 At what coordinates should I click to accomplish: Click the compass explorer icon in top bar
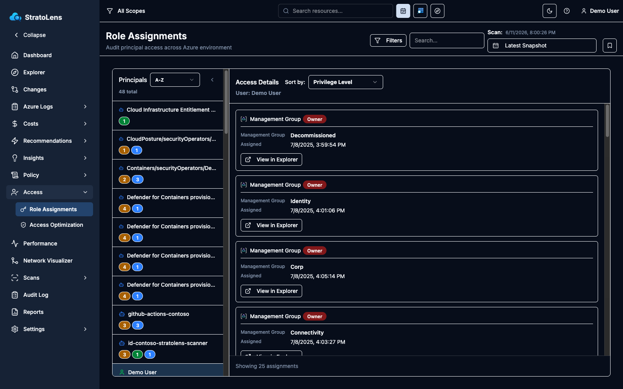coord(437,11)
